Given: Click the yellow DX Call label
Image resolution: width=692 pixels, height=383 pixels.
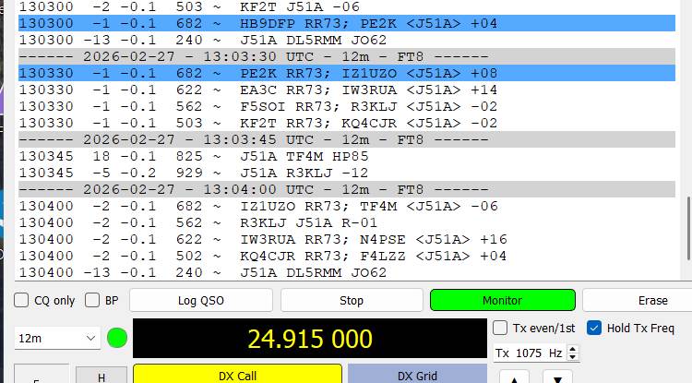Looking at the screenshot, I should tap(236, 375).
